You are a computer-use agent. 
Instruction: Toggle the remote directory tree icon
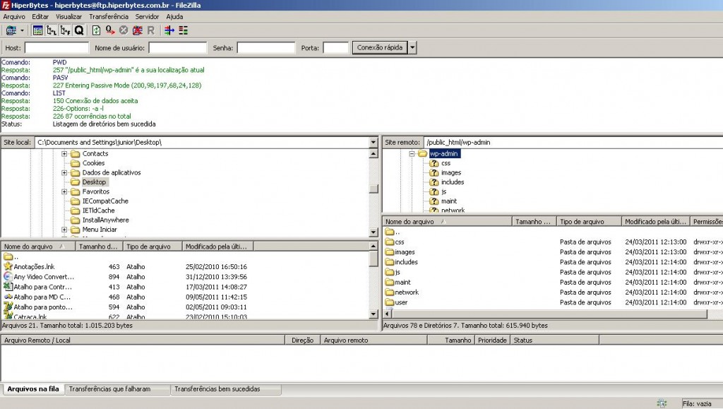(x=66, y=30)
